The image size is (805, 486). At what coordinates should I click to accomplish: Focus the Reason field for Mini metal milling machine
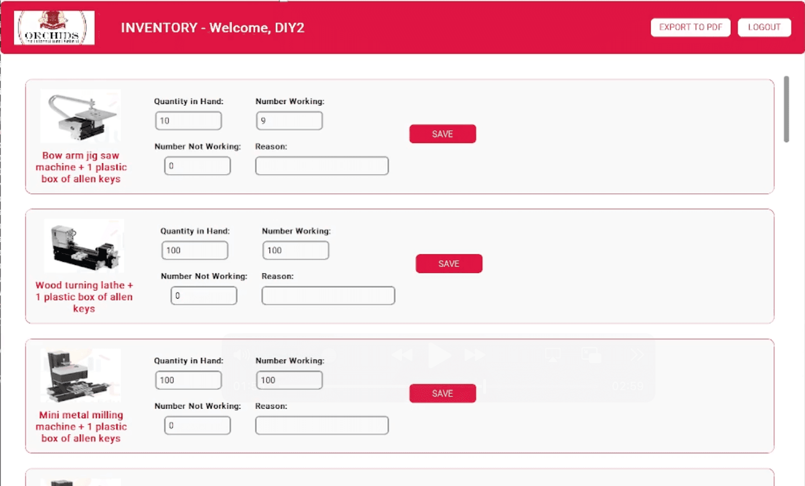tap(322, 425)
